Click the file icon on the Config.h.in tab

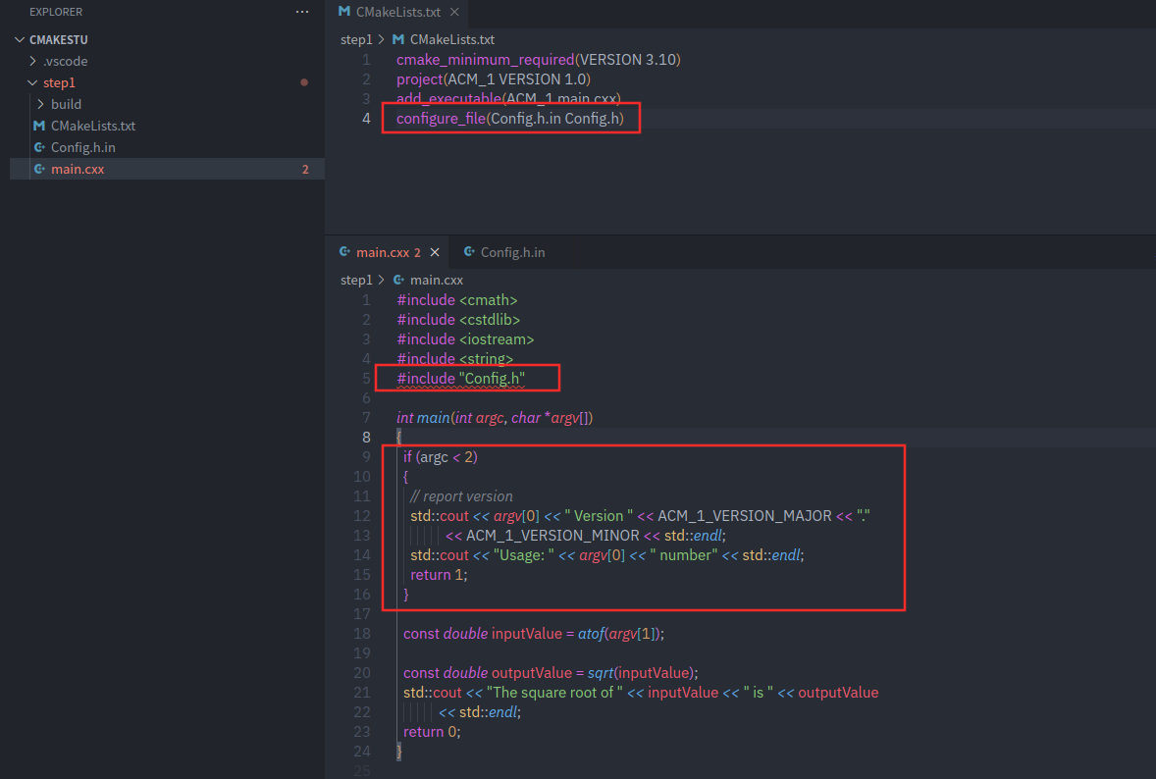point(469,252)
